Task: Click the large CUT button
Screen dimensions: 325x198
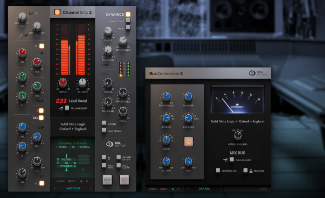Action: pos(124,180)
